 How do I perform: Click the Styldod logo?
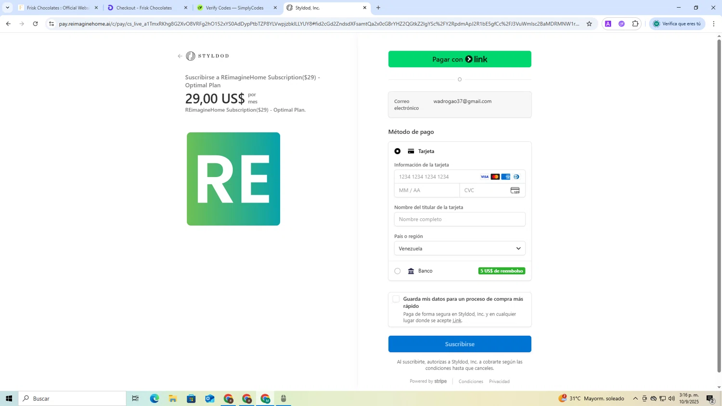pos(207,56)
